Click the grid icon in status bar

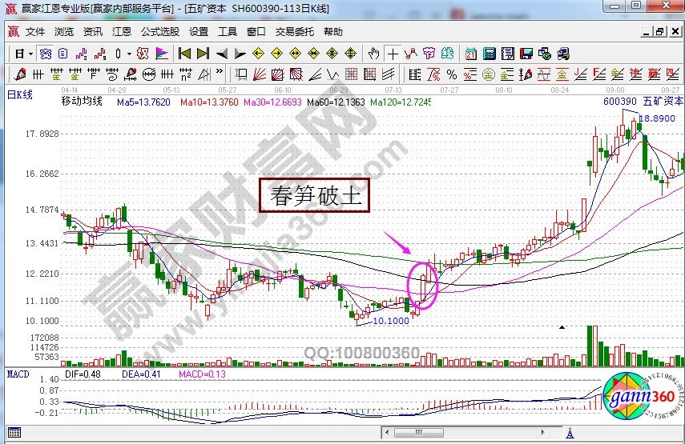click(14, 433)
